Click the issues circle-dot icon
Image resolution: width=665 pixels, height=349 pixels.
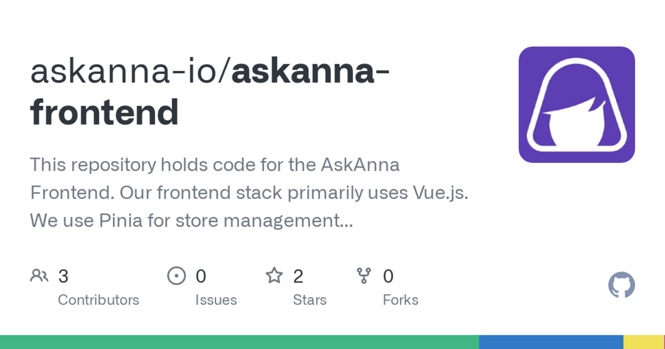click(176, 275)
